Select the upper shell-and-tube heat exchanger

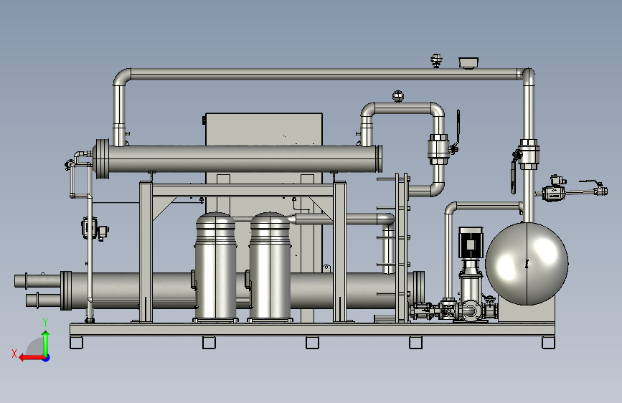pos(238,158)
